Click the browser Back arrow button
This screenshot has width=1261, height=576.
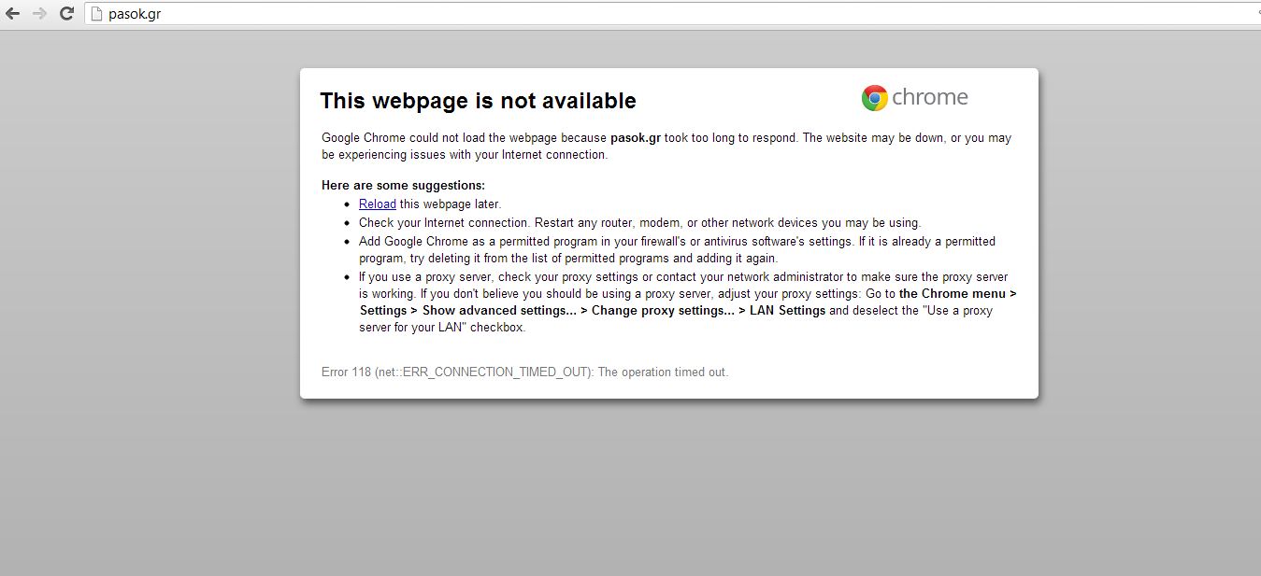click(13, 14)
